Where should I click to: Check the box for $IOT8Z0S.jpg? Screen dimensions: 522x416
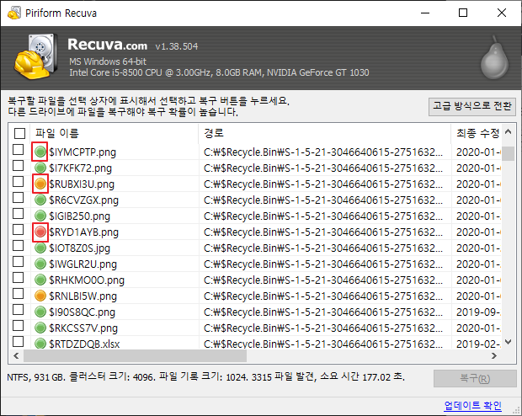[18, 245]
